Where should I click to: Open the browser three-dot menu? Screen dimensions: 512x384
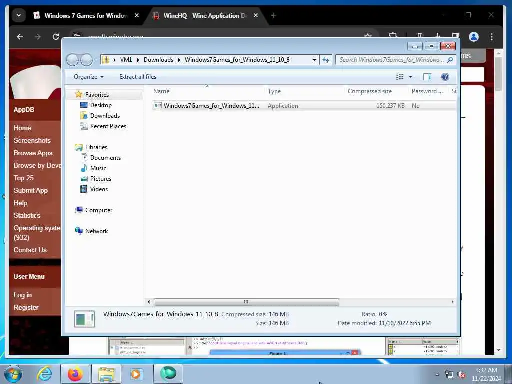(492, 37)
